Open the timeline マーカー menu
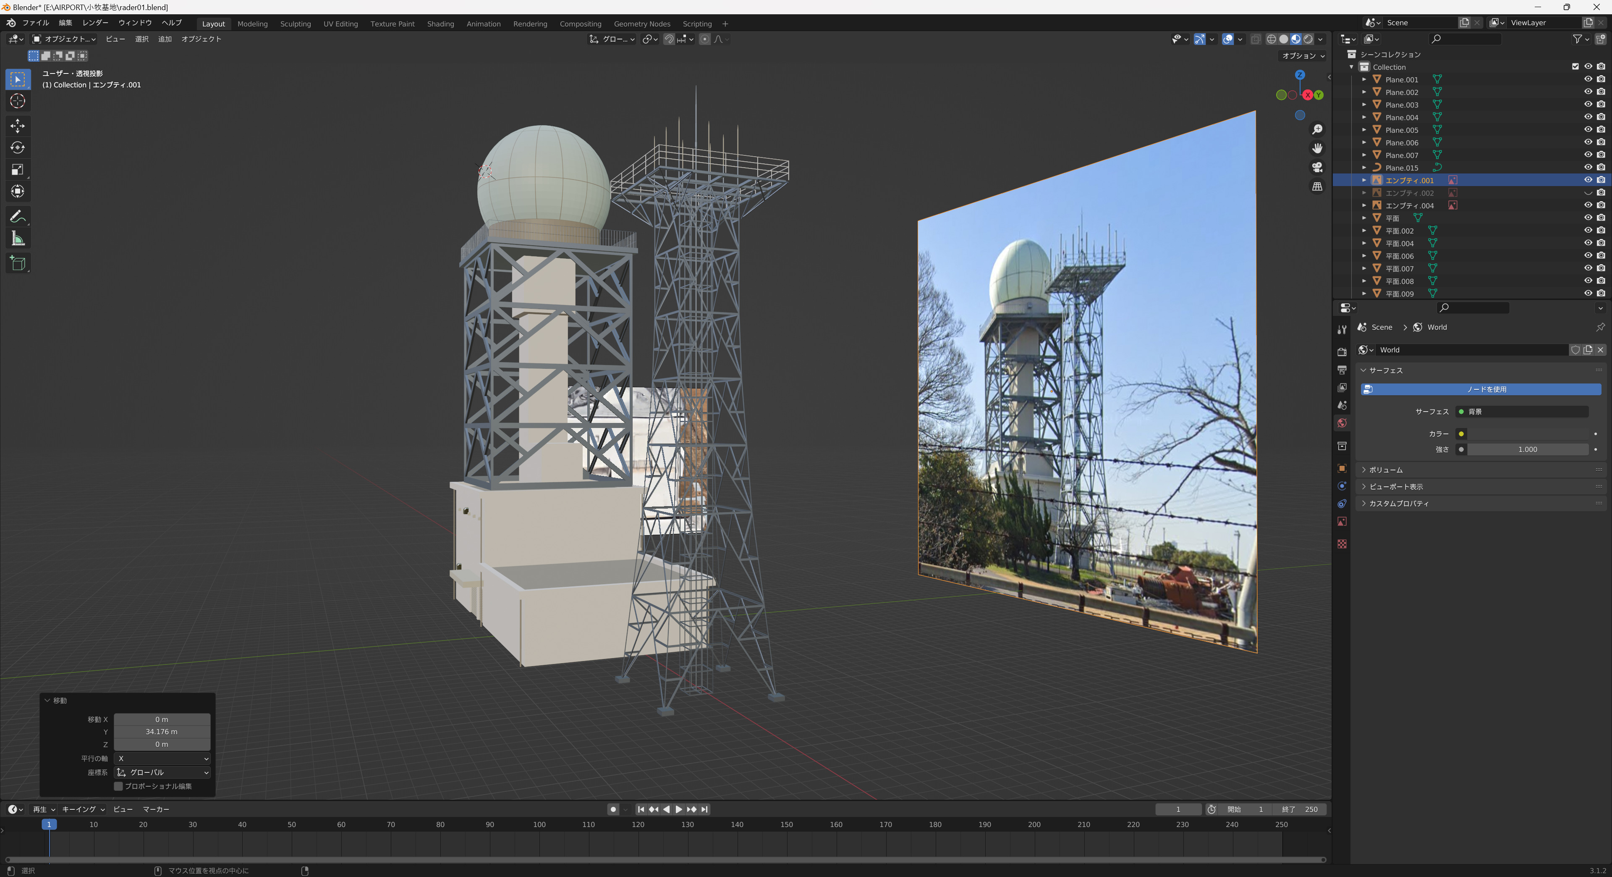 tap(156, 809)
